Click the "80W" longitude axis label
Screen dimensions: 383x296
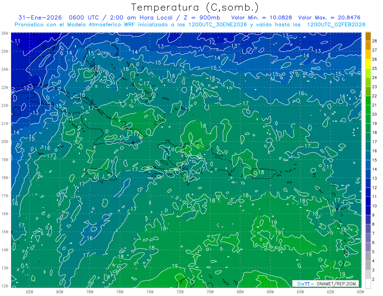point(60,292)
